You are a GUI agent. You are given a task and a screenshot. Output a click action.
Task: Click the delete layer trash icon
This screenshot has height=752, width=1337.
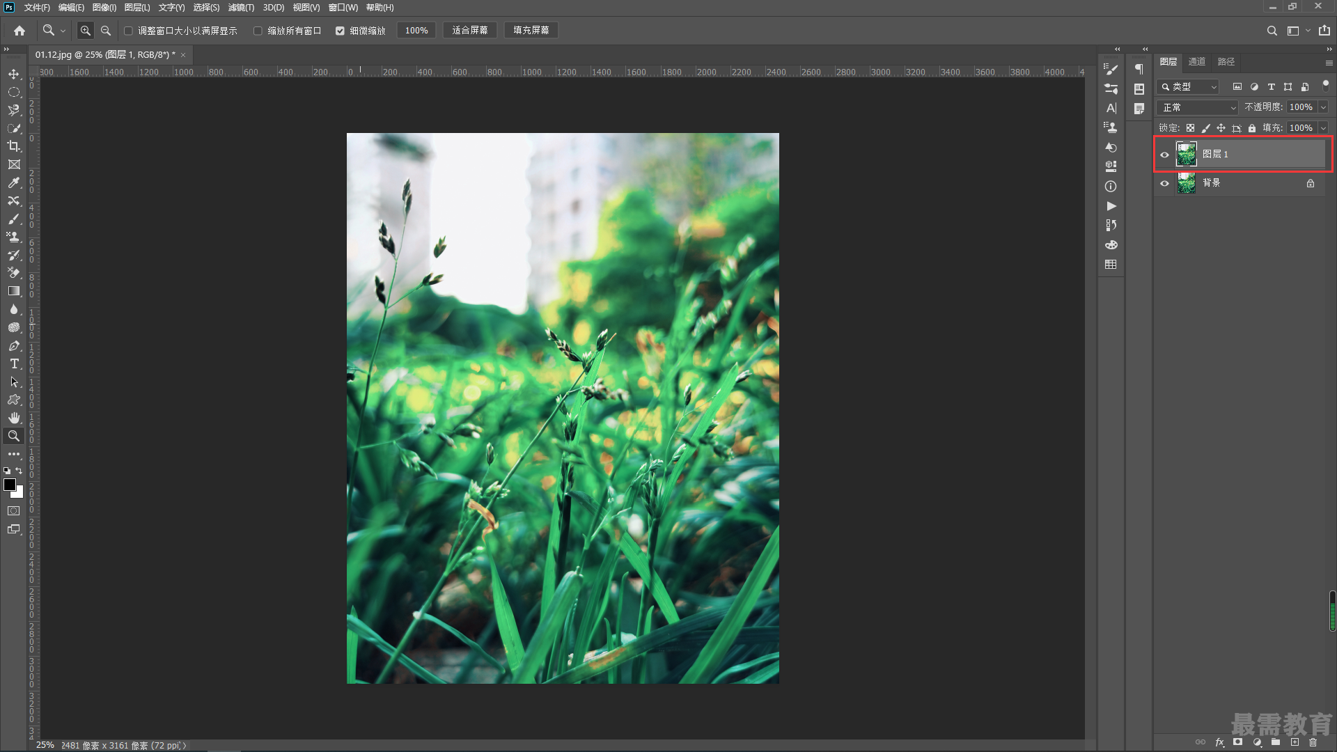click(x=1313, y=742)
